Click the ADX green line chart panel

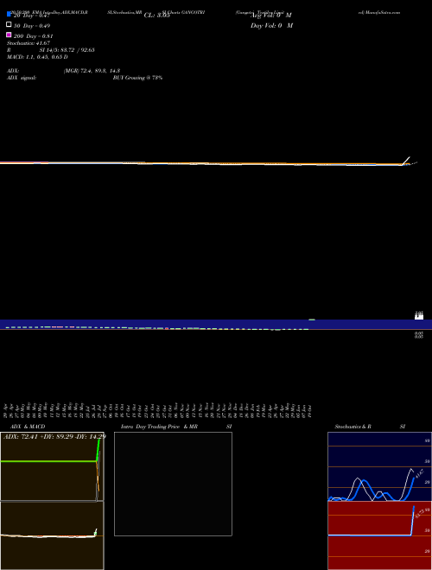[52, 466]
